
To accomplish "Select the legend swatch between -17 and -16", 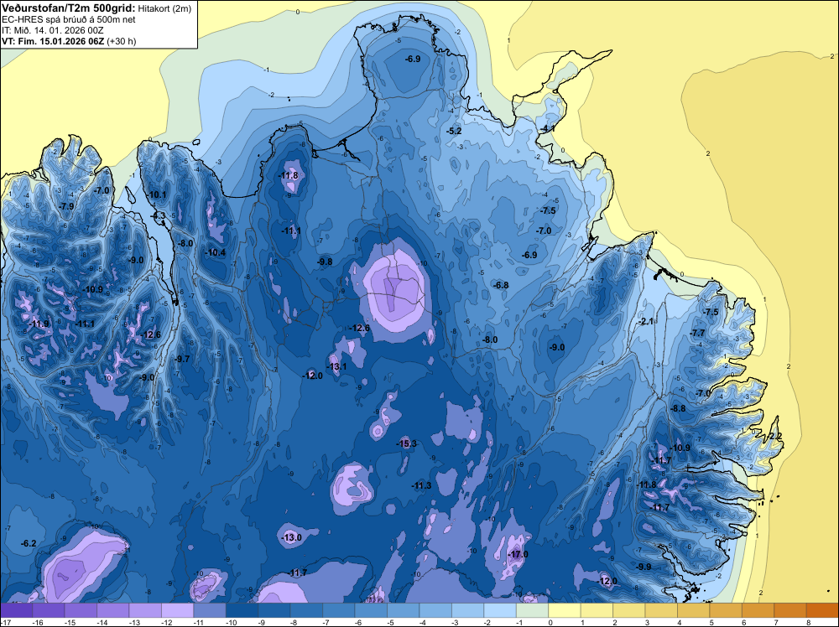I will 17,610.
